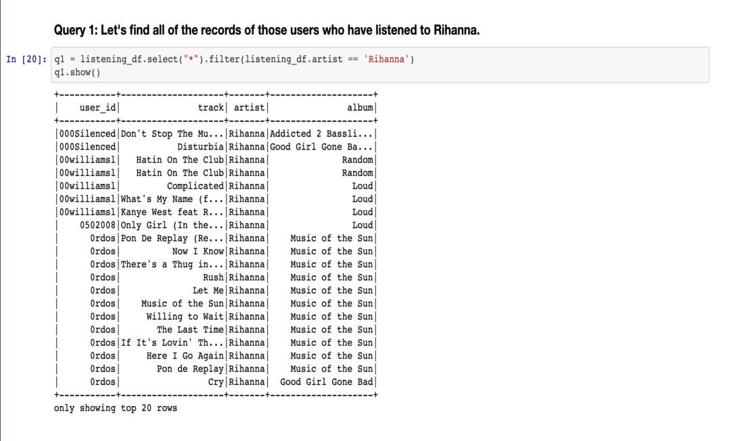The image size is (744, 441).
Task: Click the artist column header
Action: (249, 108)
